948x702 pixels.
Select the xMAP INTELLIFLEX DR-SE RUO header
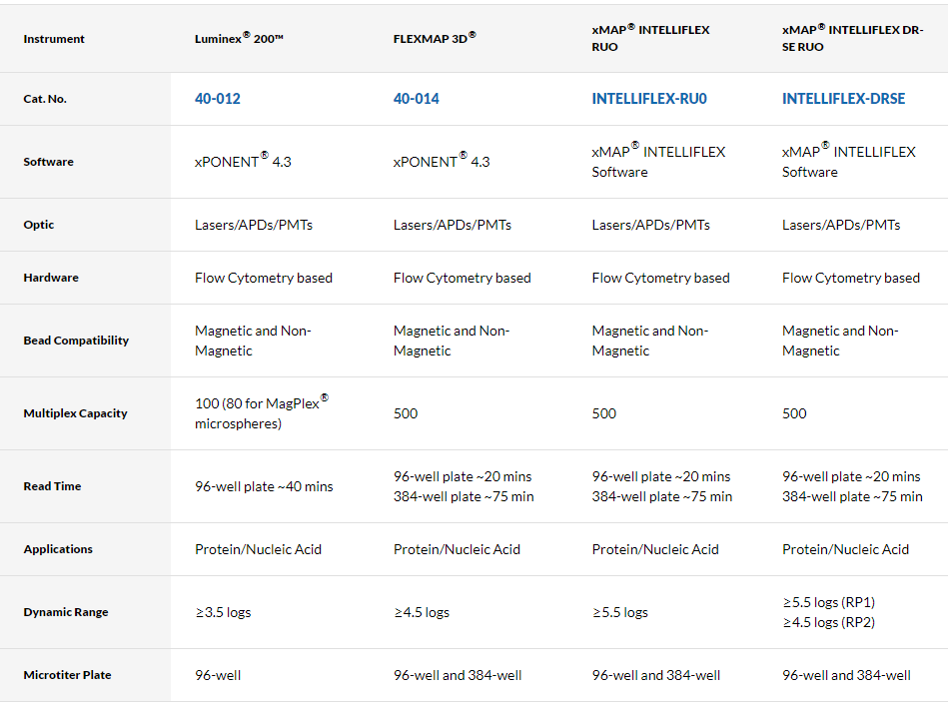852,38
